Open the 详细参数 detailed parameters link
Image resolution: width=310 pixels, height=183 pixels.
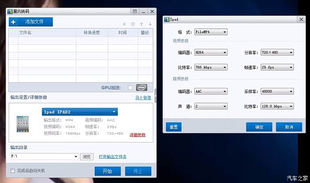pos(138,135)
